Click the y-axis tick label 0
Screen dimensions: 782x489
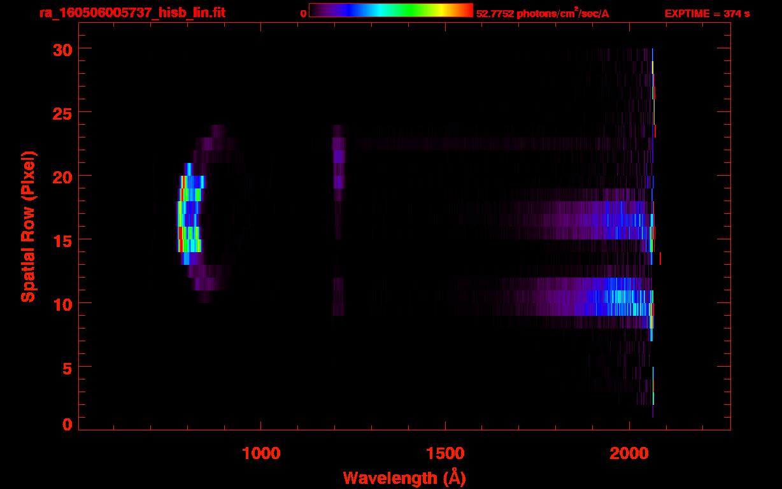[66, 424]
